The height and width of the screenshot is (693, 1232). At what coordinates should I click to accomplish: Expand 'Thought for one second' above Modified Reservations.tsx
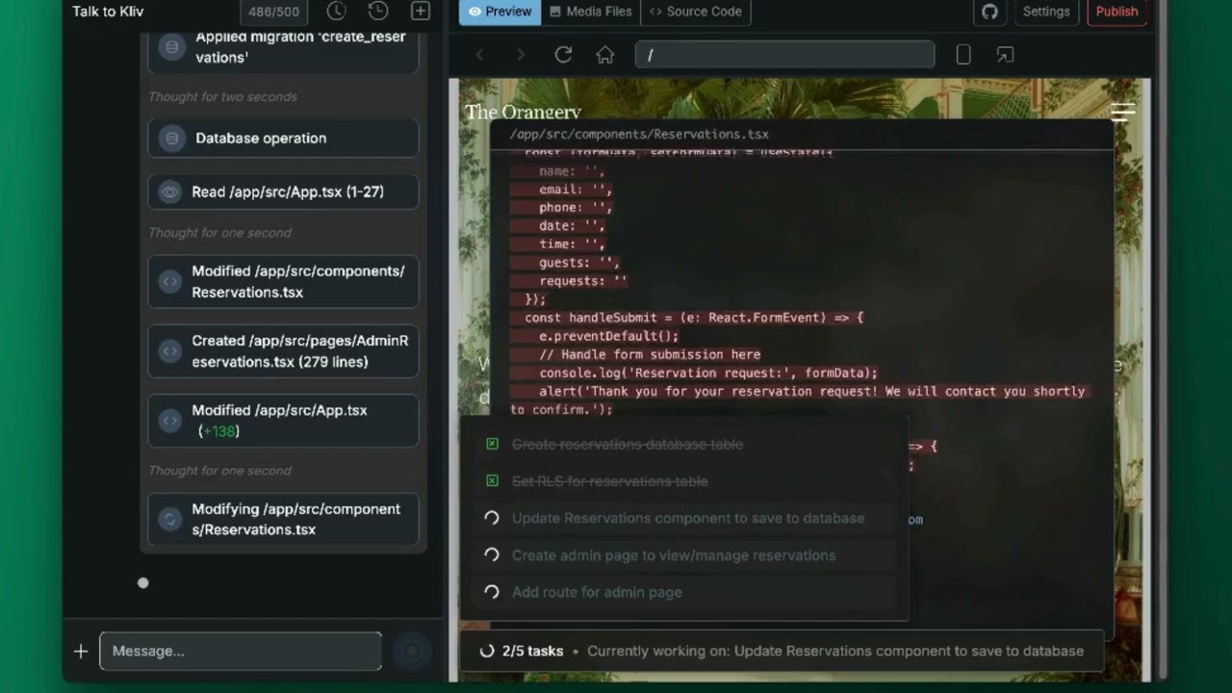219,233
